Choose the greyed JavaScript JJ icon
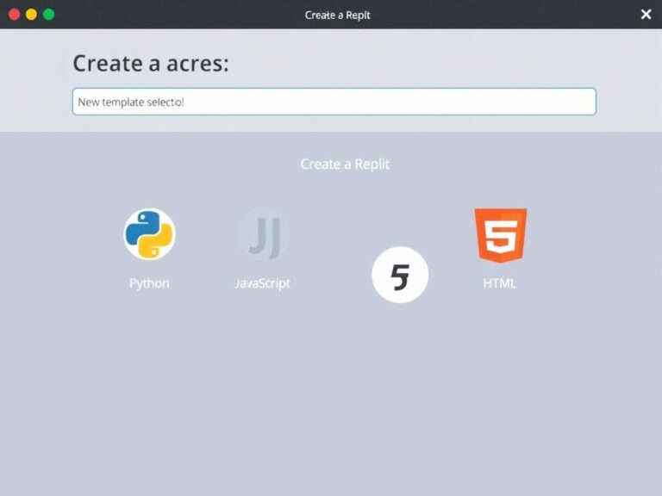This screenshot has height=496, width=662. pos(264,234)
